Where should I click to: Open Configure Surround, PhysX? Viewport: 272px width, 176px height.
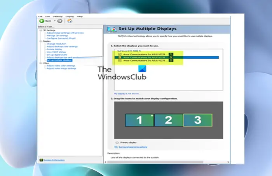(x=61, y=38)
